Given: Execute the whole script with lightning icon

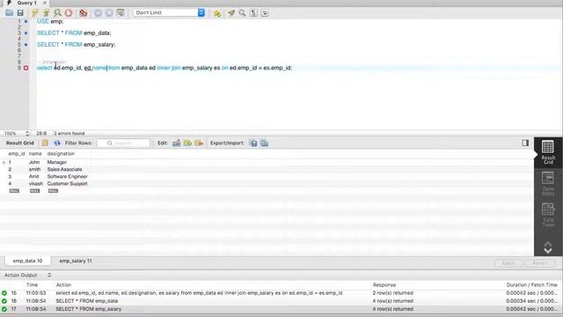Looking at the screenshot, I should tap(35, 13).
